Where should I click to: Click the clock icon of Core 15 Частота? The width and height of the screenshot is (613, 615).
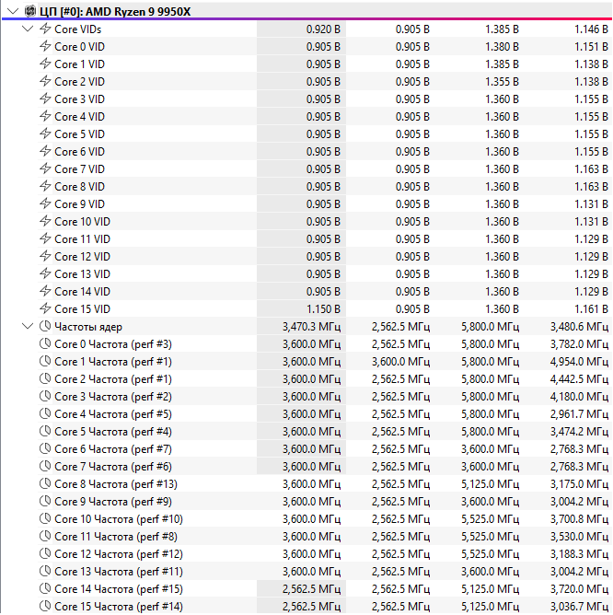pyautogui.click(x=45, y=607)
